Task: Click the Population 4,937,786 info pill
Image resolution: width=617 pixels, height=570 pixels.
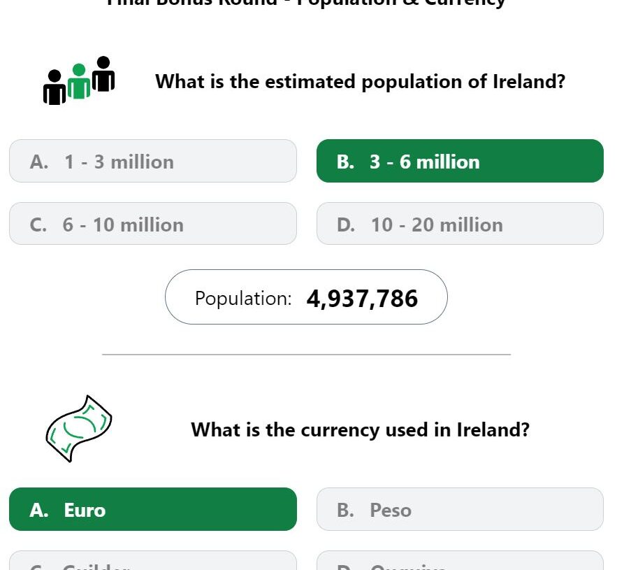Action: pos(306,297)
